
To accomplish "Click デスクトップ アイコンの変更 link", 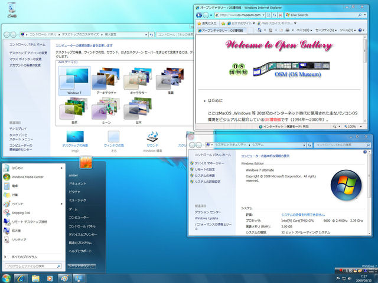I will (28, 53).
